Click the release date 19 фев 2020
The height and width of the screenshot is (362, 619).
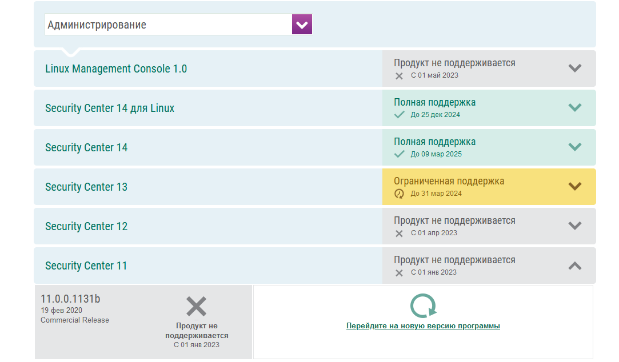[x=61, y=311]
